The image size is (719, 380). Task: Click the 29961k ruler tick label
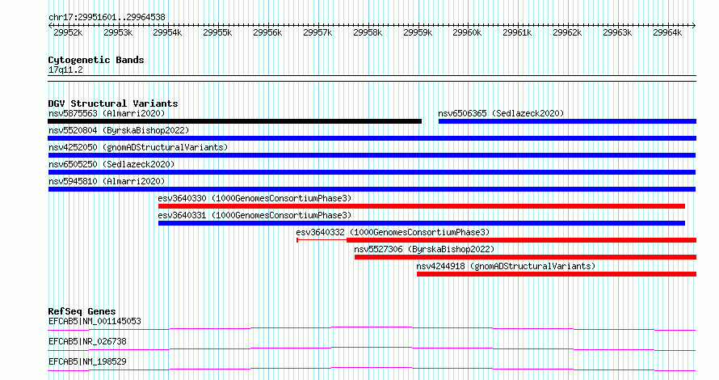(x=517, y=32)
